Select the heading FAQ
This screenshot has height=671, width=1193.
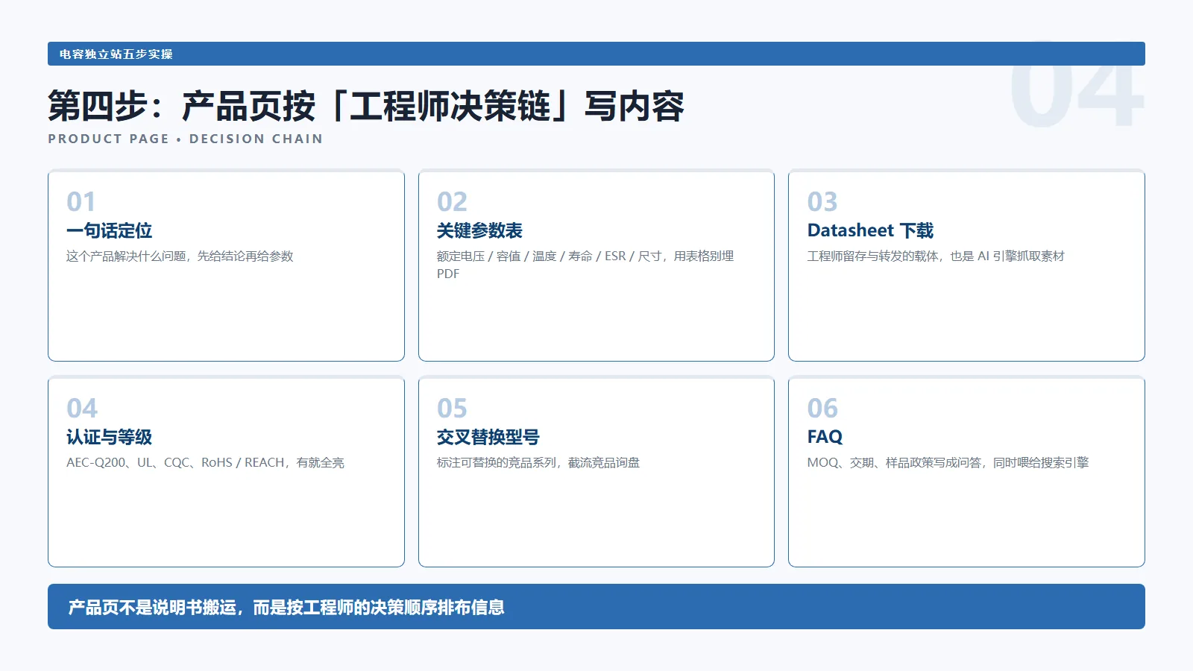(825, 437)
